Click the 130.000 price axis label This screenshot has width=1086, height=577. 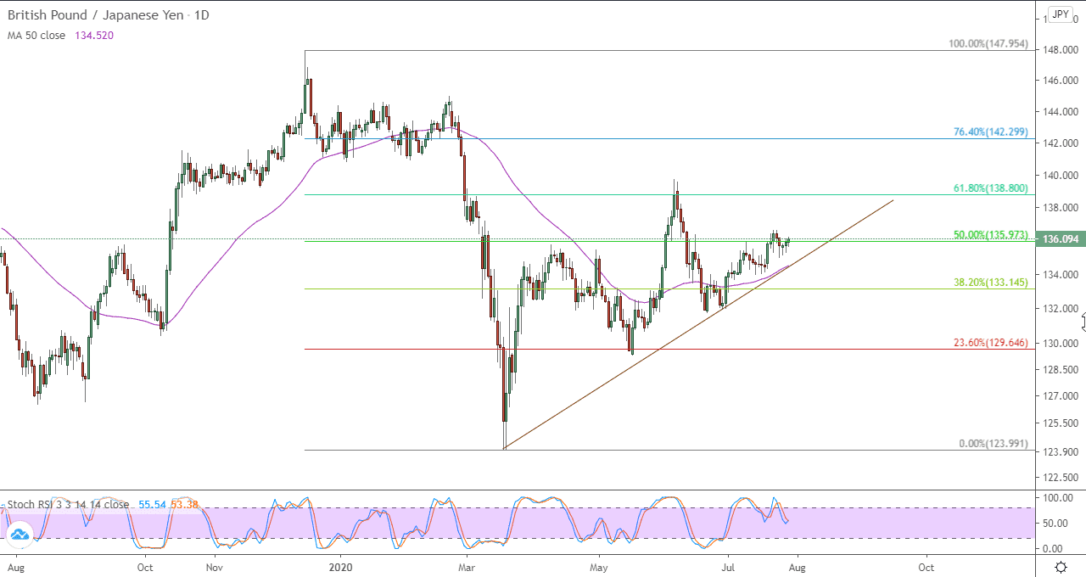pos(1061,343)
